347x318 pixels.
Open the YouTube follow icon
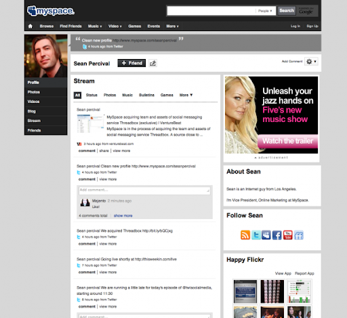288,235
